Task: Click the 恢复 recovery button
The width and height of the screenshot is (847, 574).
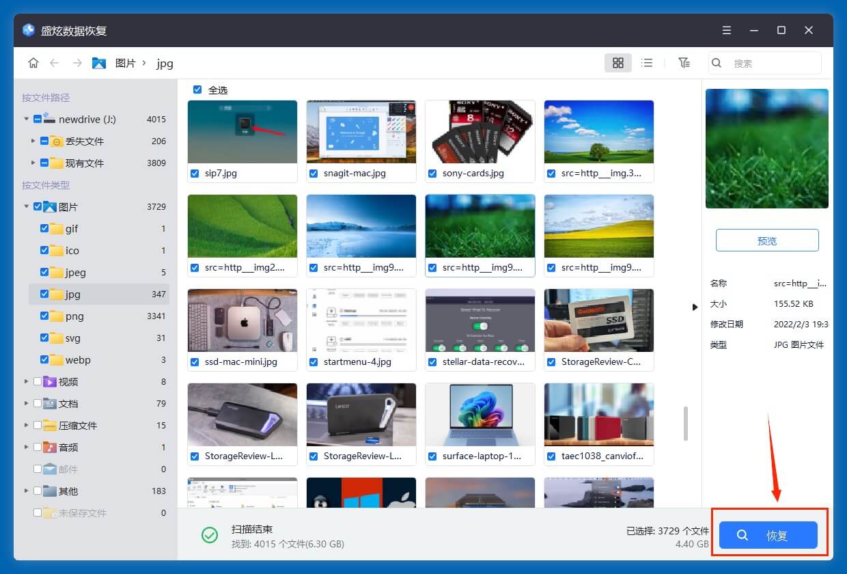Action: pos(768,535)
